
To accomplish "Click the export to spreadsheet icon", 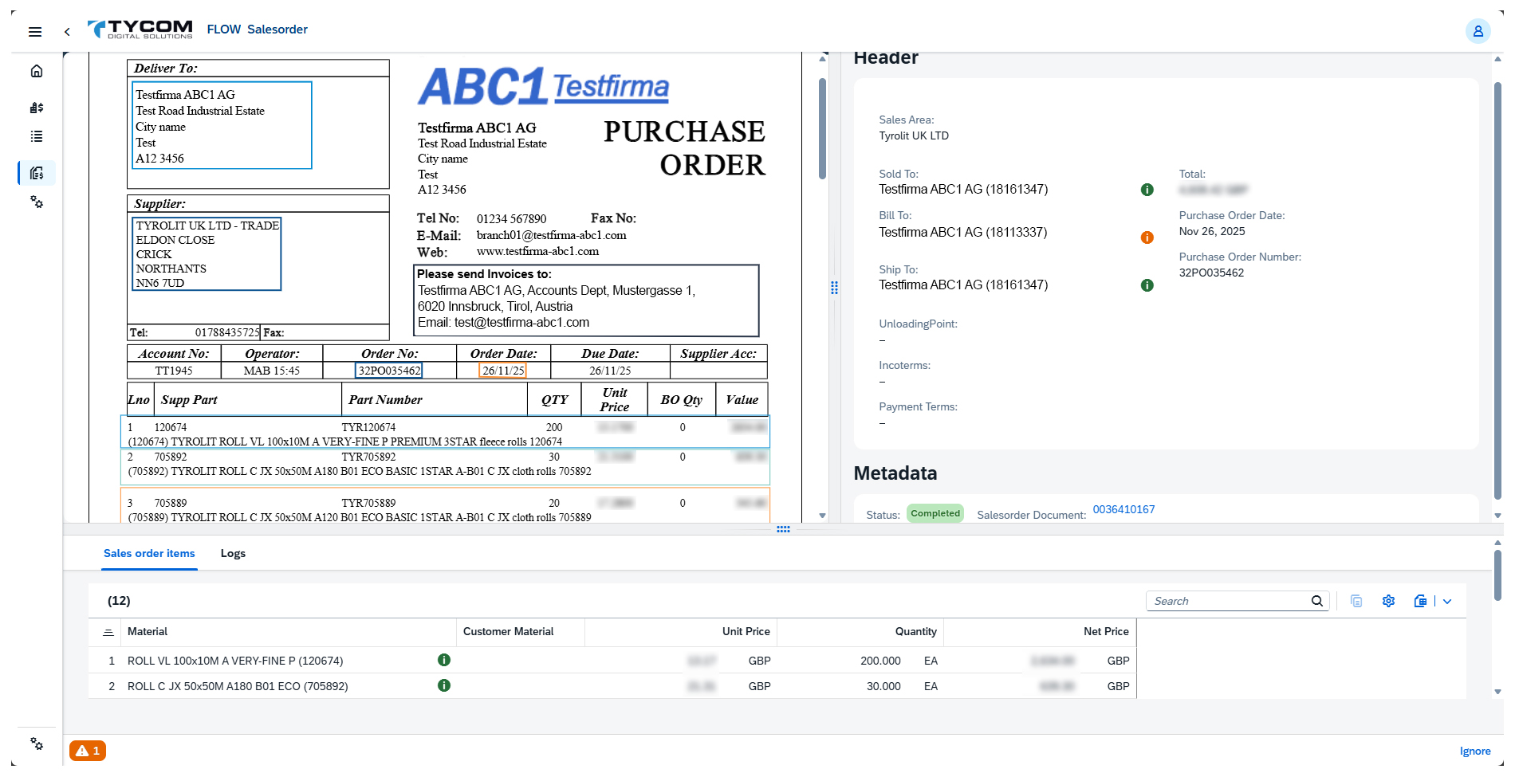I will coord(1420,601).
